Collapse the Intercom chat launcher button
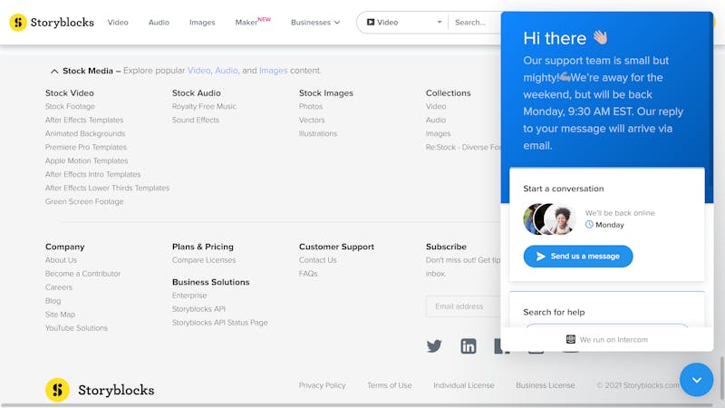Image resolution: width=725 pixels, height=408 pixels. pyautogui.click(x=696, y=380)
